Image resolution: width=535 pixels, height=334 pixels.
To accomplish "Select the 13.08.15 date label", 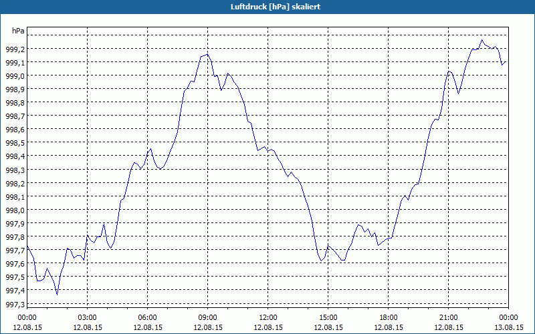I will [x=508, y=327].
